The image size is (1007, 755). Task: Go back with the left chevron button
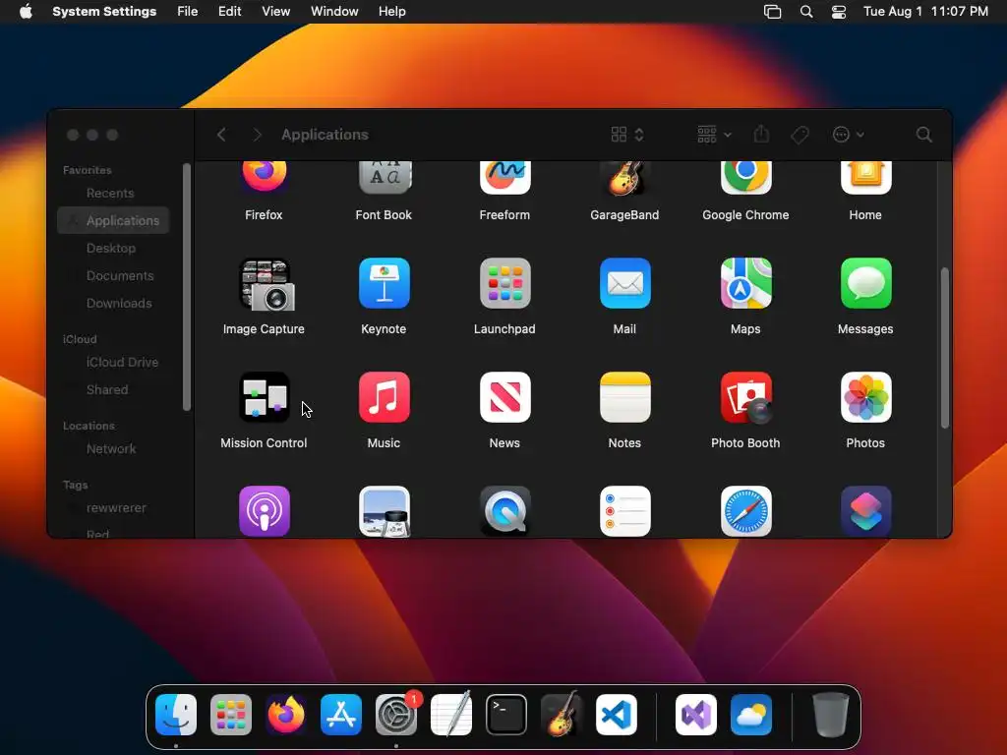tap(221, 134)
